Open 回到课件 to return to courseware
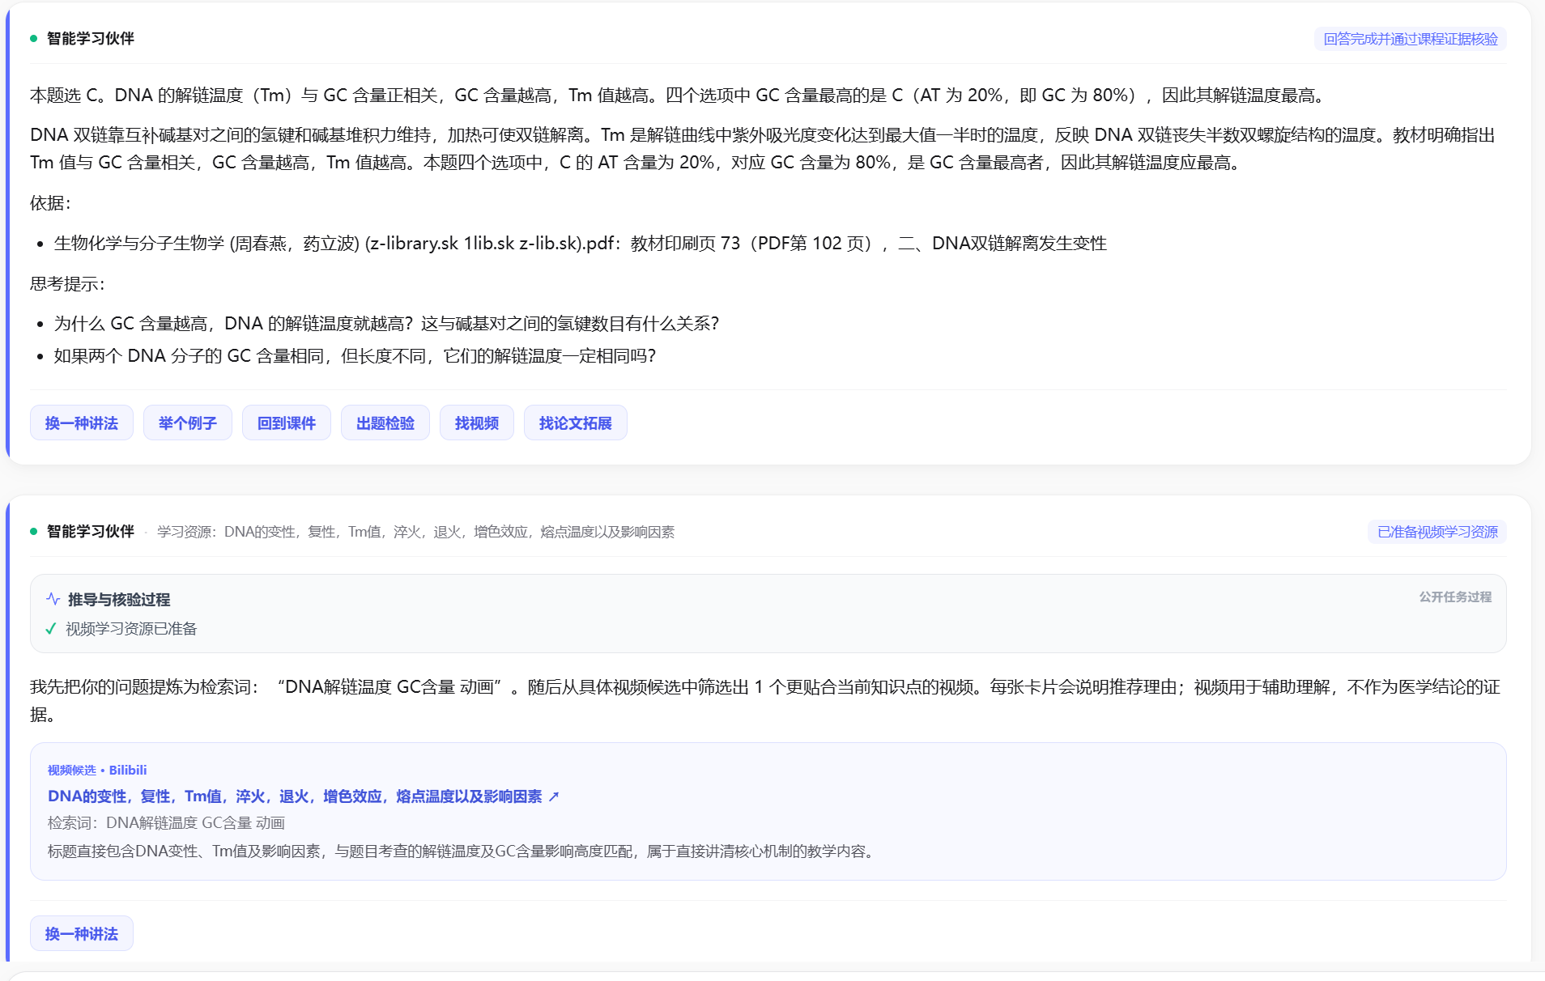Image resolution: width=1545 pixels, height=981 pixels. [x=287, y=423]
